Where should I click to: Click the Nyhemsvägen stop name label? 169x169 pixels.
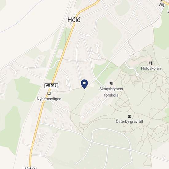[49, 99]
